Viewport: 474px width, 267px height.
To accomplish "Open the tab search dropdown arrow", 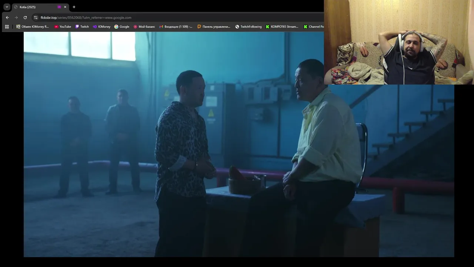I will click(x=7, y=7).
